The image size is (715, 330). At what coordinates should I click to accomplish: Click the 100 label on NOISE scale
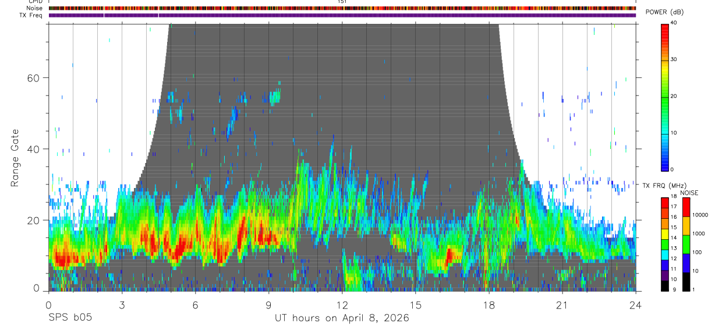tap(697, 252)
